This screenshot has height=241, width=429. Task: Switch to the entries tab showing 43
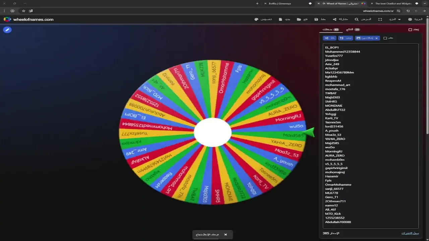(331, 29)
